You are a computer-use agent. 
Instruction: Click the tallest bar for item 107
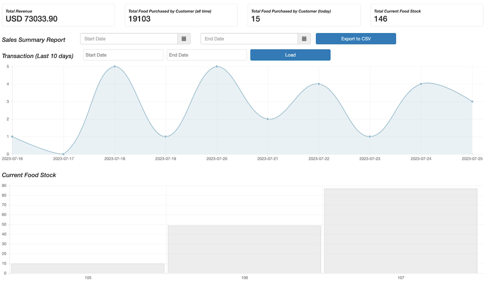tap(401, 231)
